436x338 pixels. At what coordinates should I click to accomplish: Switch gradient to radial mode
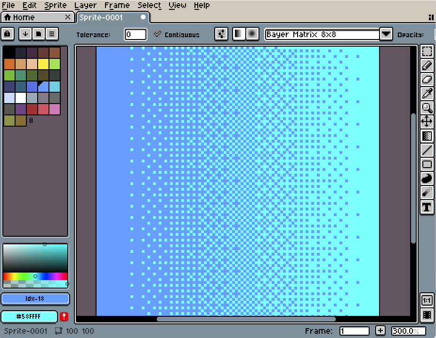252,34
